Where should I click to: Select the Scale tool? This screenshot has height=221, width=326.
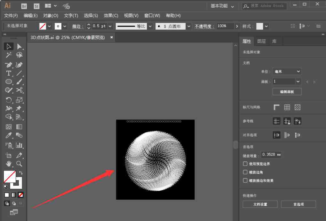[19, 100]
